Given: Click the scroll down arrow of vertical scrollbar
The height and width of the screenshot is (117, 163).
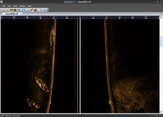Looking at the screenshot, I should pyautogui.click(x=161, y=112).
